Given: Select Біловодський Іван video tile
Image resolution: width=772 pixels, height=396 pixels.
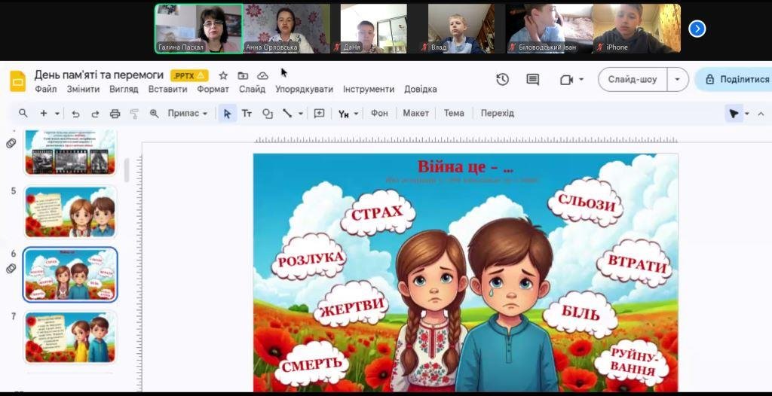Looking at the screenshot, I should pyautogui.click(x=549, y=29).
